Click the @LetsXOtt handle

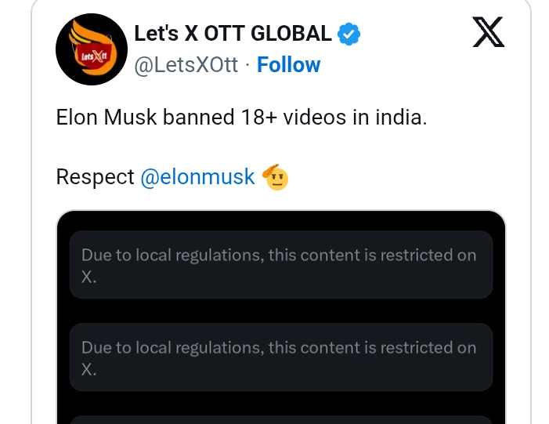pos(186,65)
